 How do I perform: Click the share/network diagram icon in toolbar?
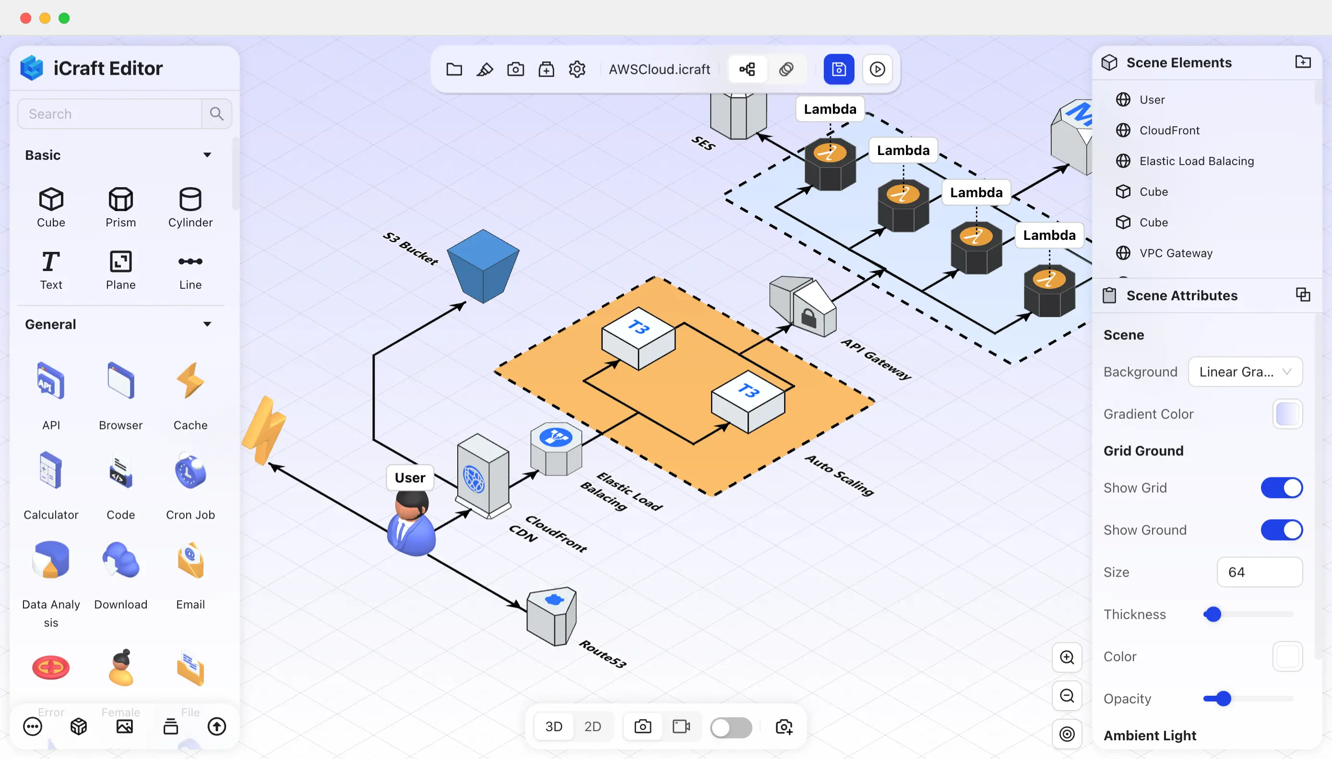748,69
